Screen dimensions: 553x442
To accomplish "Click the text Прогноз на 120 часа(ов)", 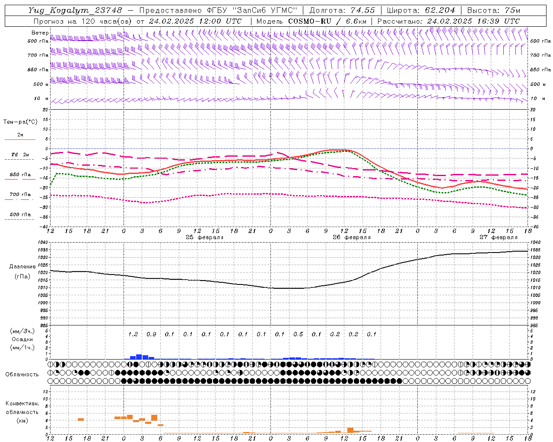I will coord(83,21).
